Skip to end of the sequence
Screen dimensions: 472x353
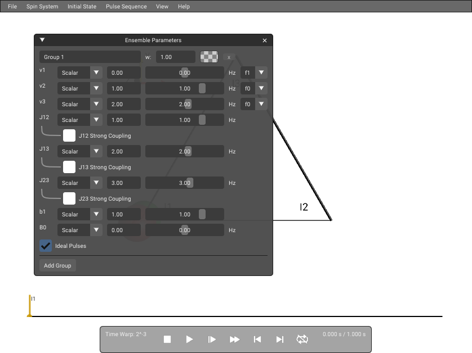tap(279, 339)
